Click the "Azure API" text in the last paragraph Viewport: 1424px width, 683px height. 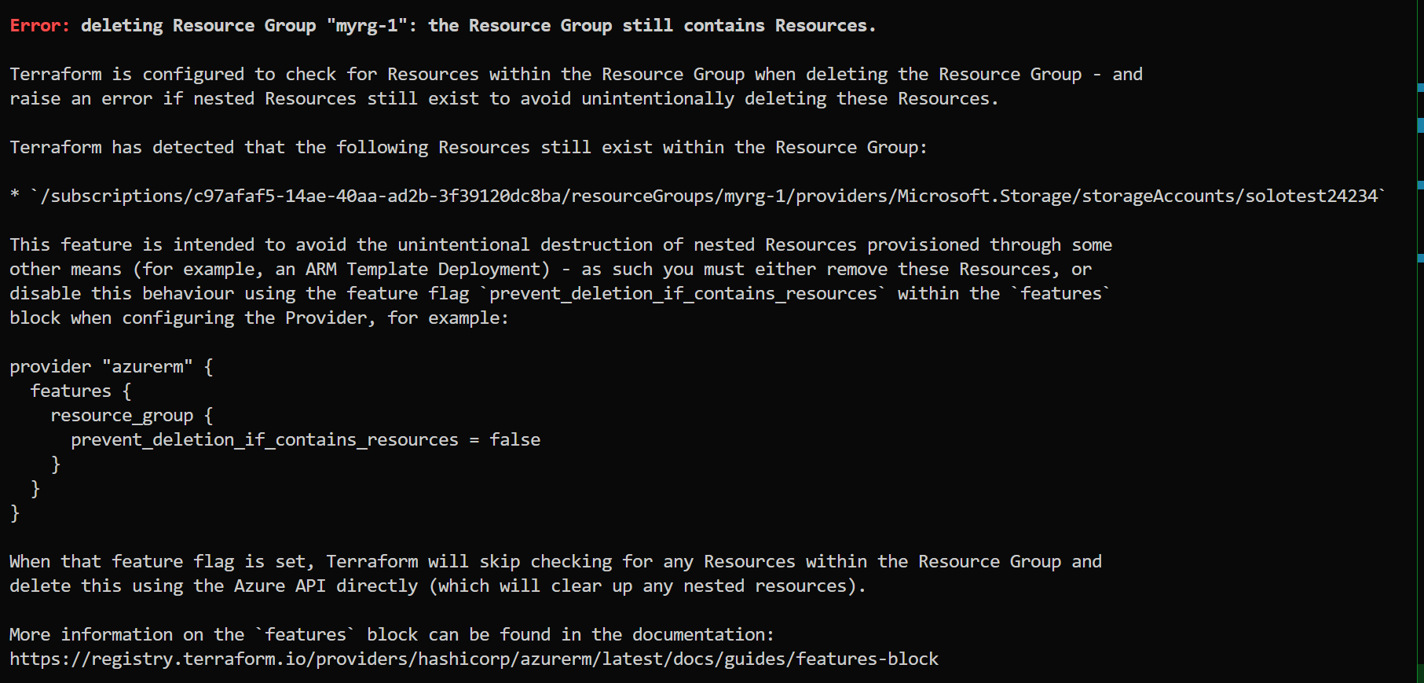tap(280, 586)
